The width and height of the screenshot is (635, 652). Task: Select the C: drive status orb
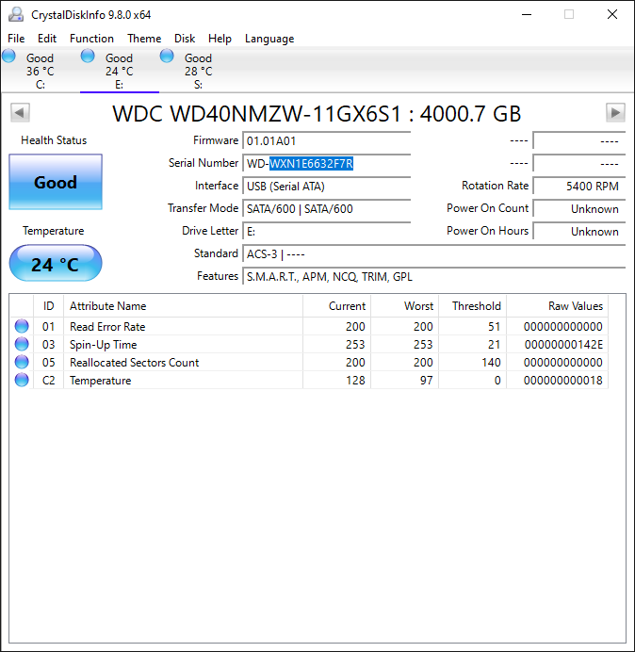pos(8,56)
